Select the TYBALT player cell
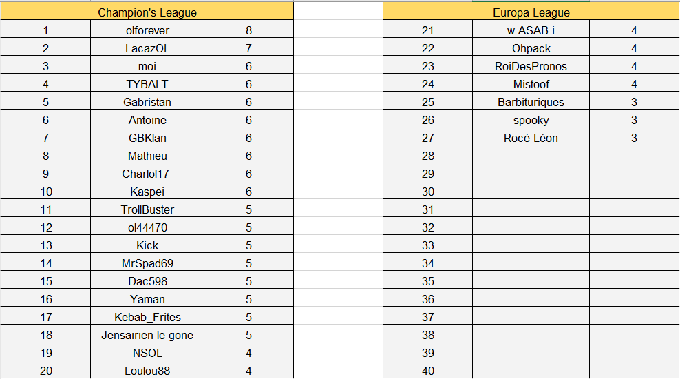The height and width of the screenshot is (379, 680). [147, 84]
